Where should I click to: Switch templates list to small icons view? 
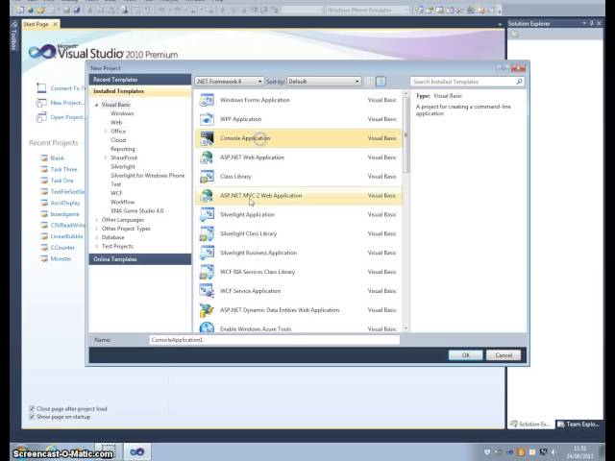(x=369, y=82)
